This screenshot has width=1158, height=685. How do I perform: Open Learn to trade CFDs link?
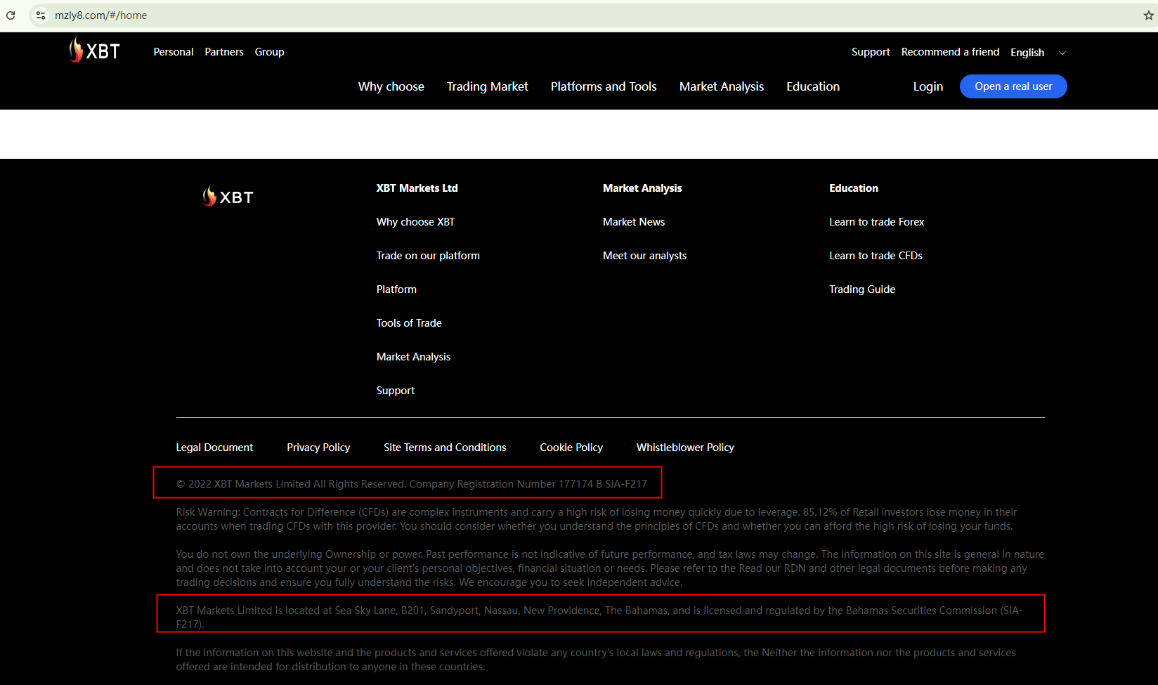(876, 256)
